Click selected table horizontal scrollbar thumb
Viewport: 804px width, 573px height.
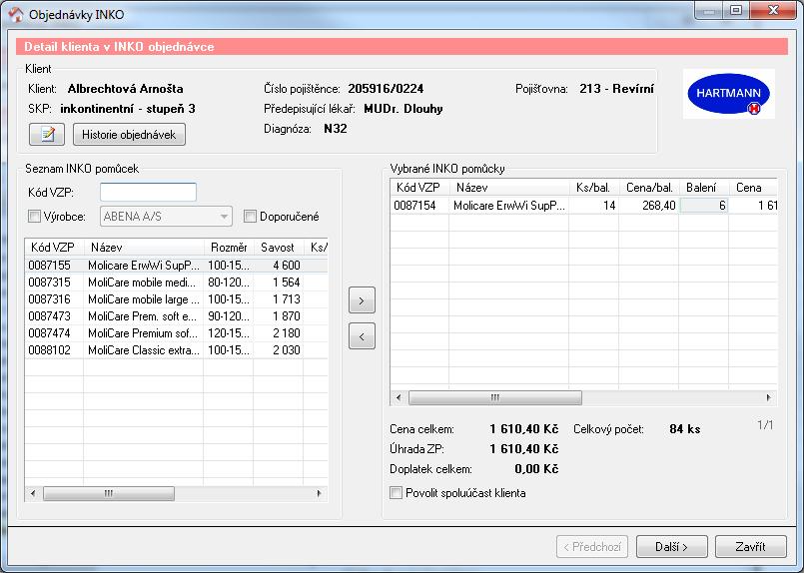click(x=494, y=397)
